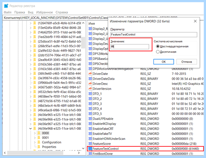
Task: Click the FirstBootDone DWORD icon
Action: [x=90, y=154]
